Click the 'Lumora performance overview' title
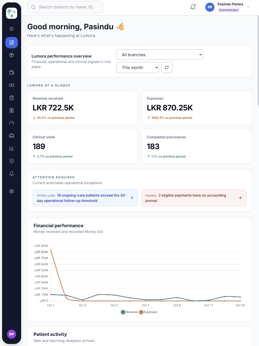The height and width of the screenshot is (346, 259). tap(61, 56)
